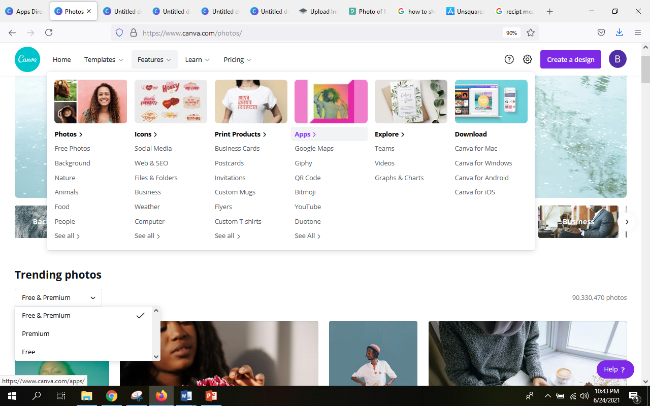Click the Canva logo

27,59
